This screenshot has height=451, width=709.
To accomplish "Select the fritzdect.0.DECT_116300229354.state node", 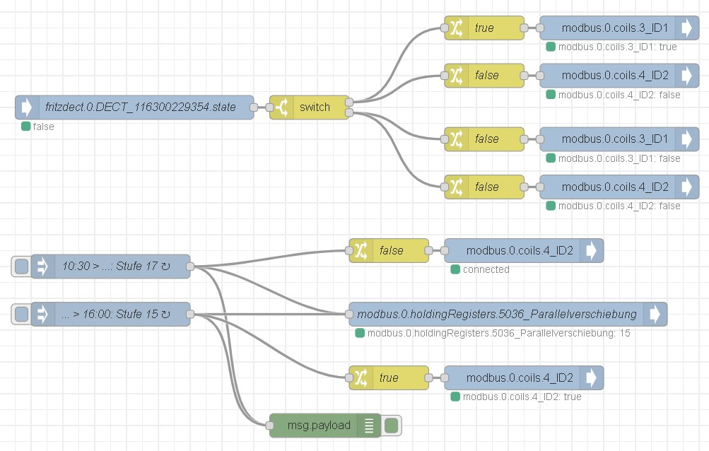I will point(135,107).
